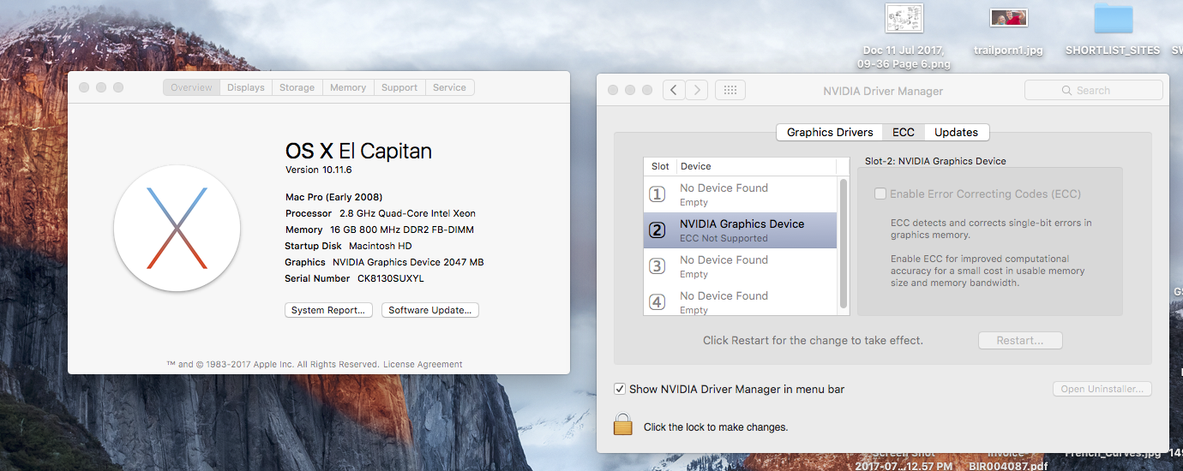This screenshot has height=471, width=1183.
Task: Click the Slot column header
Action: click(660, 166)
